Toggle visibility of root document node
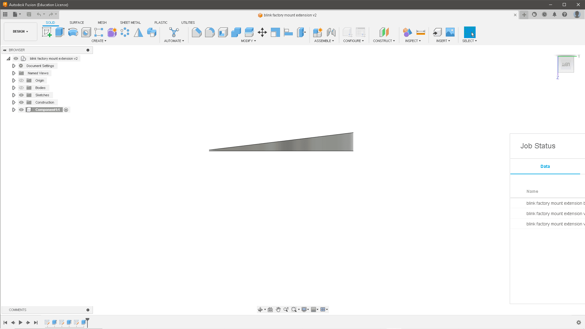Image resolution: width=585 pixels, height=329 pixels. [16, 58]
